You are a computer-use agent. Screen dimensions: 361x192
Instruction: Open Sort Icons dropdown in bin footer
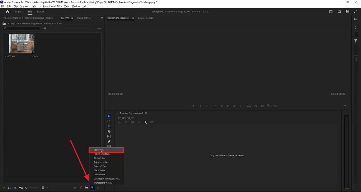click(x=43, y=188)
